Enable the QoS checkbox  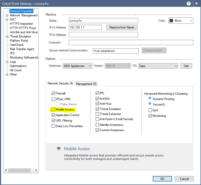(150, 110)
